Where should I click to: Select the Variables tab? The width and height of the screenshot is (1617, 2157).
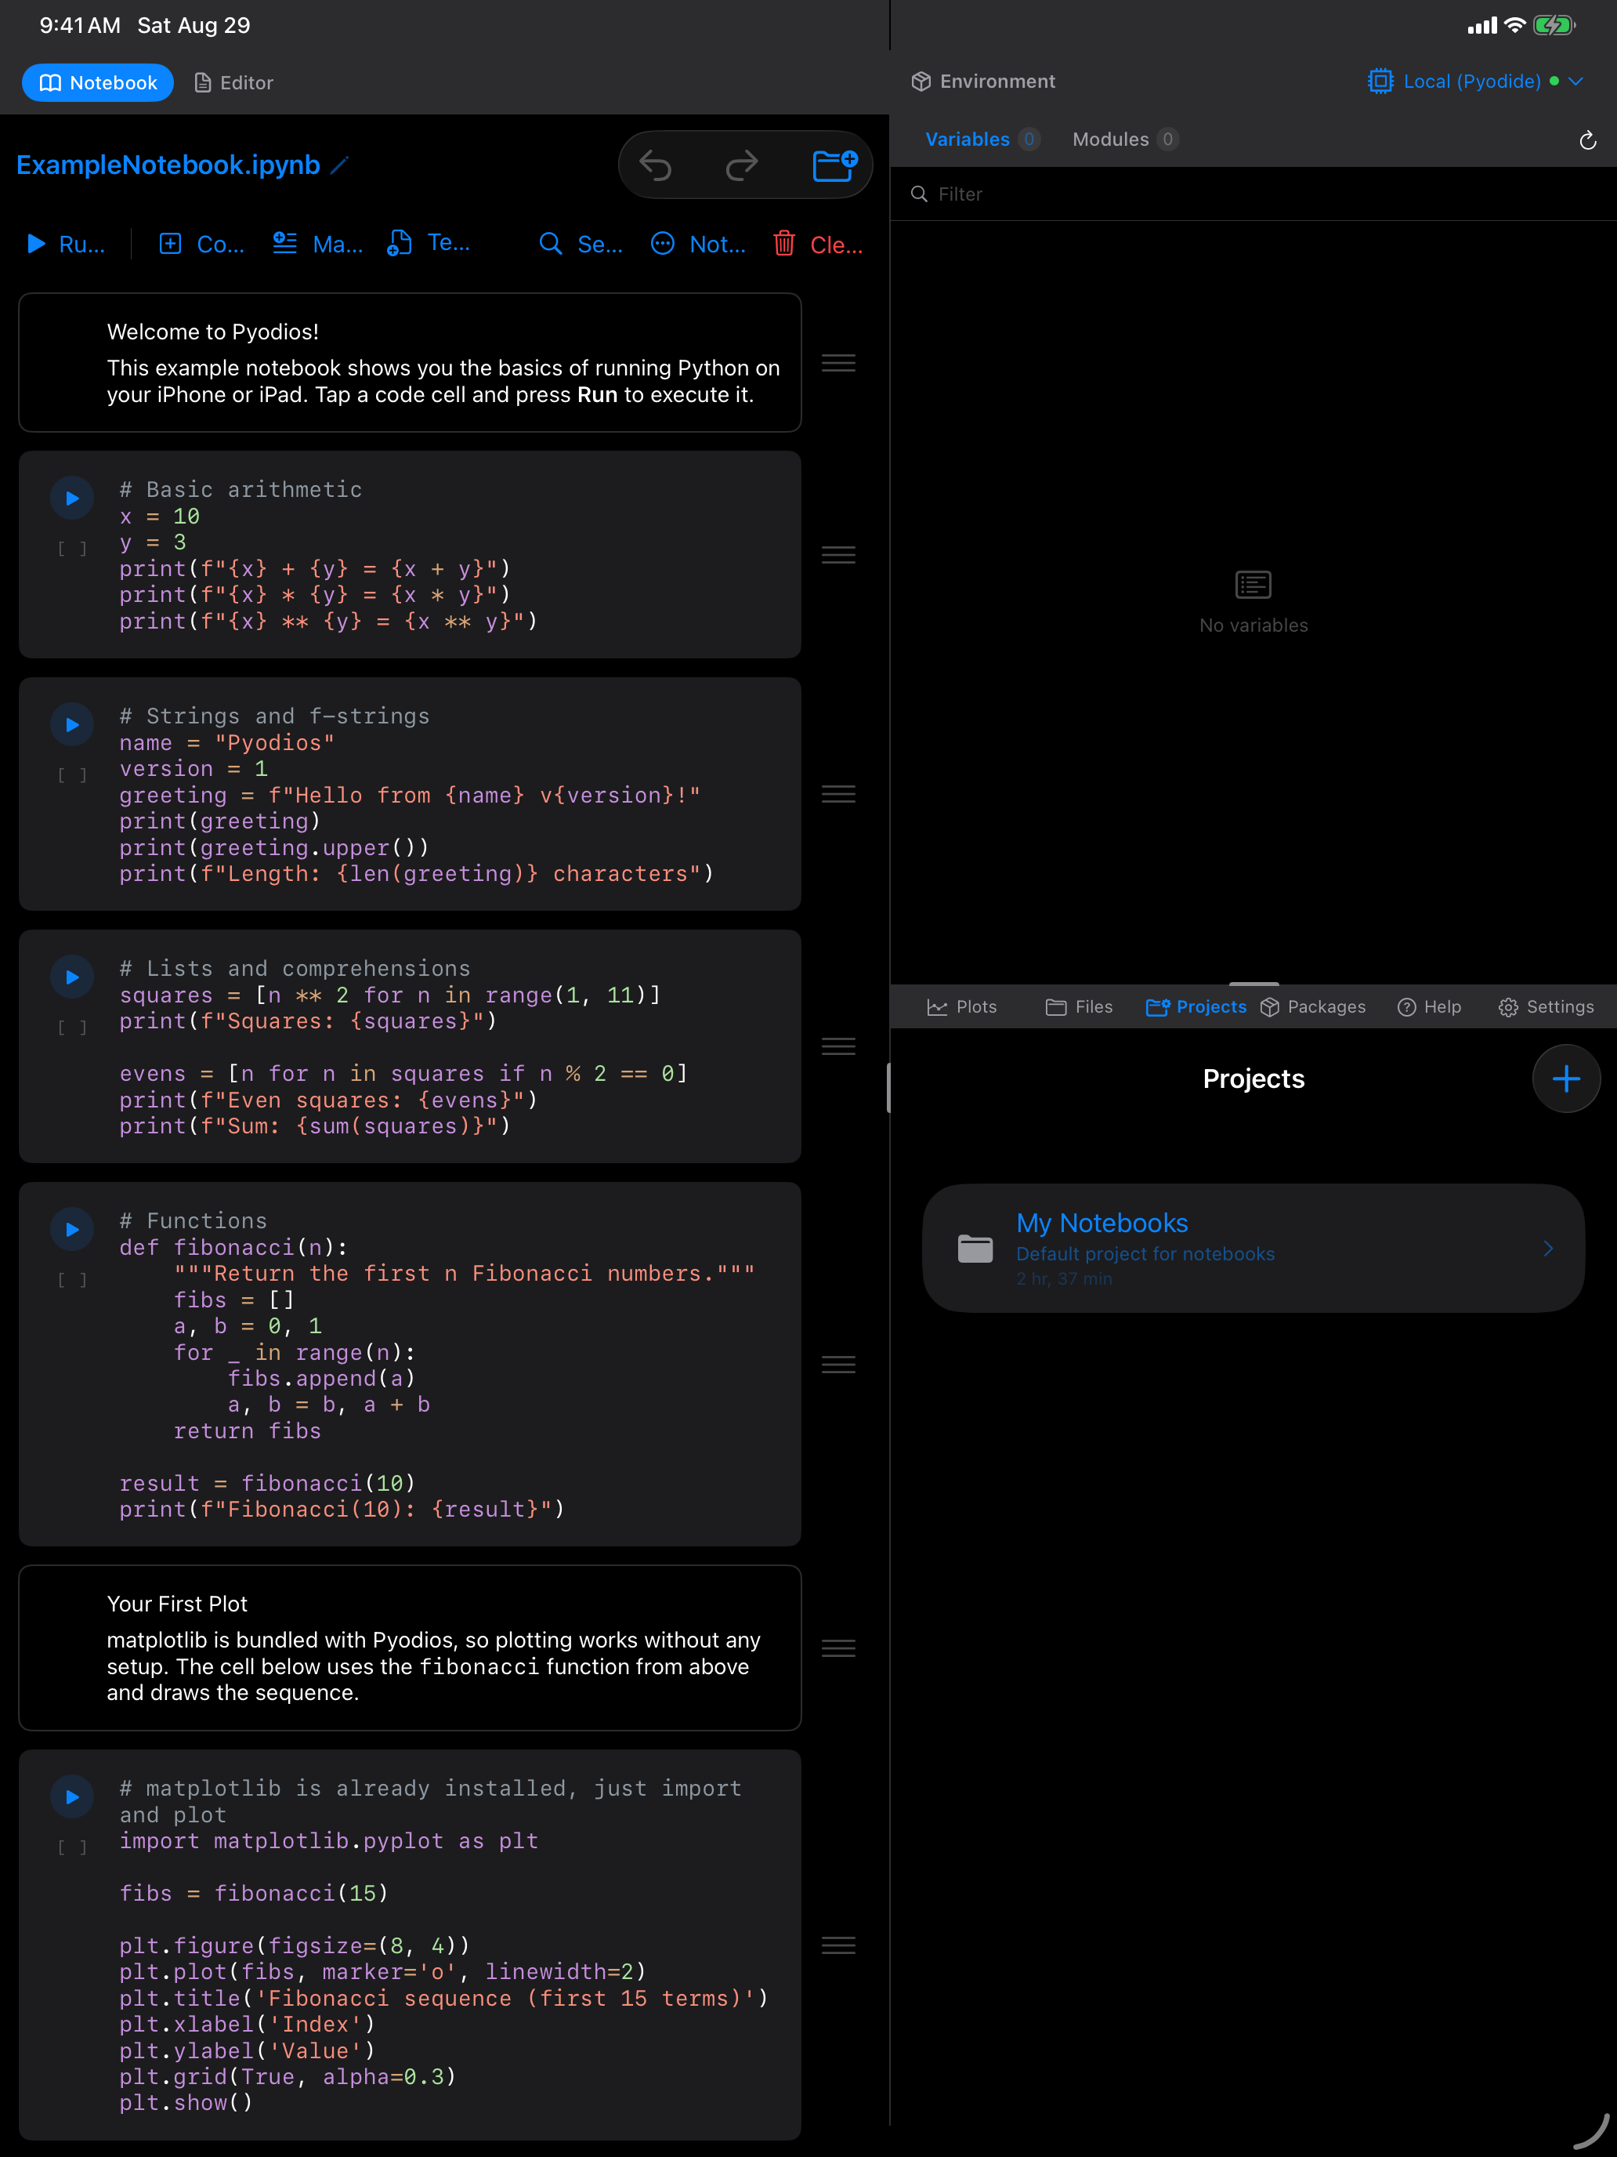tap(982, 140)
